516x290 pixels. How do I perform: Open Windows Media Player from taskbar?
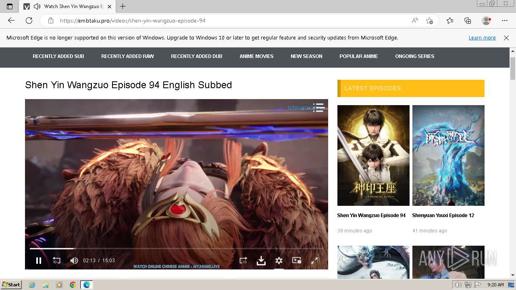tap(59, 285)
